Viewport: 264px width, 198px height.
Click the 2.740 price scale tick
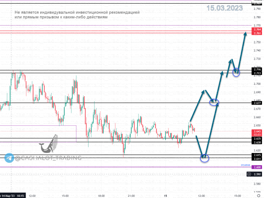pyautogui.click(x=257, y=50)
